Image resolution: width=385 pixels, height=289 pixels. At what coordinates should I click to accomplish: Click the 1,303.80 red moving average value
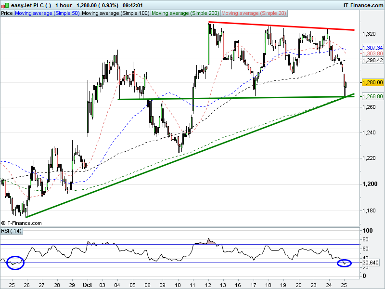tap(372, 53)
